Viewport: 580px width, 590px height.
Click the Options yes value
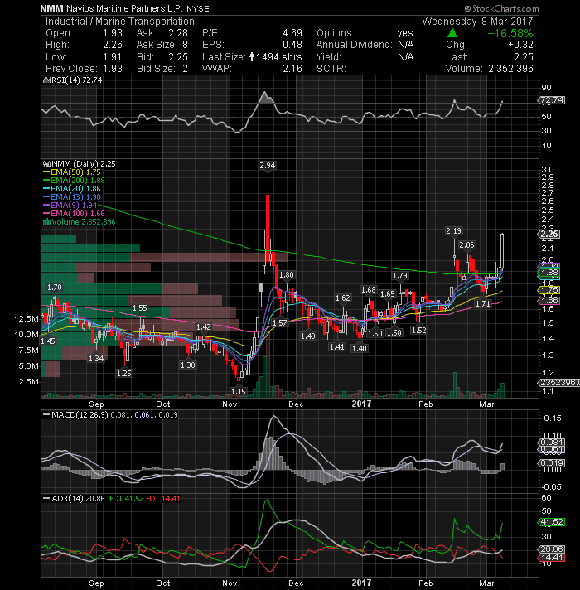click(x=405, y=33)
